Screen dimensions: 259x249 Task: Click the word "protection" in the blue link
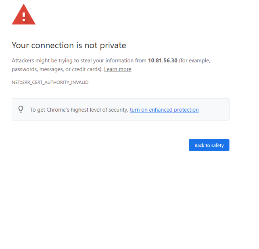coord(186,110)
